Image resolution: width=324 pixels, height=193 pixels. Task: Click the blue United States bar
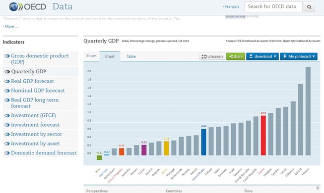203,142
